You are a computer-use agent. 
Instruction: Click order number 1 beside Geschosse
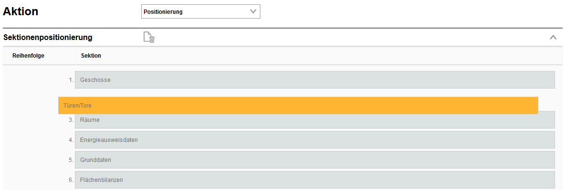click(71, 80)
